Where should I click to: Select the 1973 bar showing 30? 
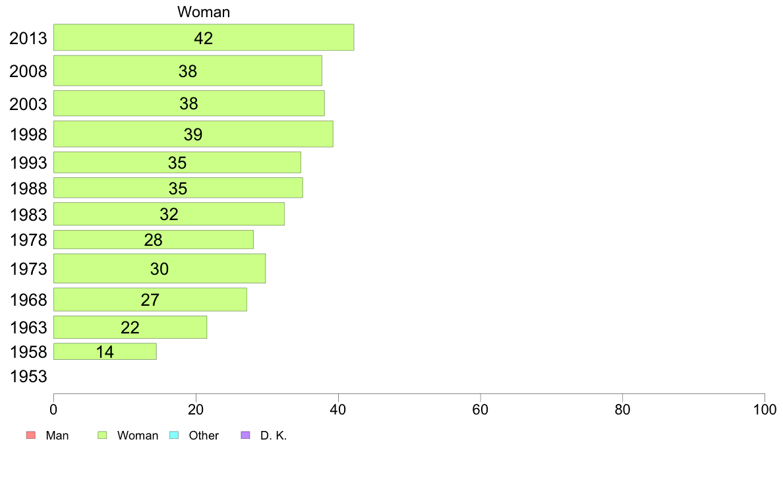coord(159,268)
